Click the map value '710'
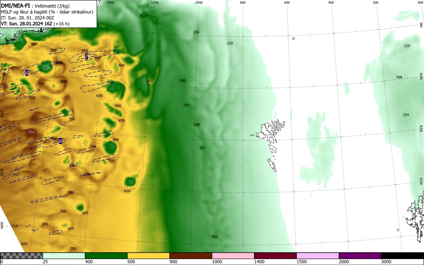This screenshot has width=424, height=265. click(x=15, y=226)
